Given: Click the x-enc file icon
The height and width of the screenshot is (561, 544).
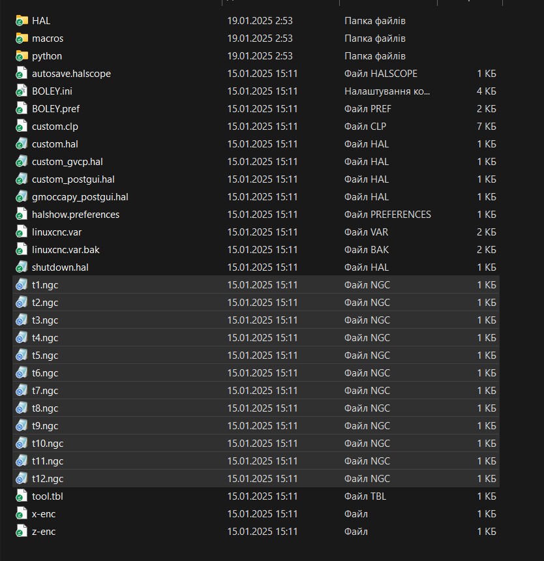Looking at the screenshot, I should [x=22, y=514].
